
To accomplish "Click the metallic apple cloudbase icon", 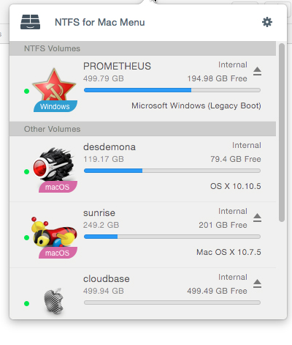I will coord(53,301).
